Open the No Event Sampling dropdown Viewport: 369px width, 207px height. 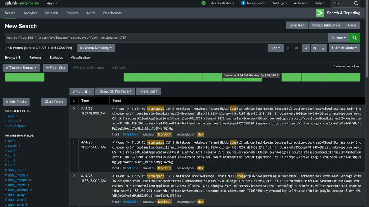pyautogui.click(x=96, y=48)
